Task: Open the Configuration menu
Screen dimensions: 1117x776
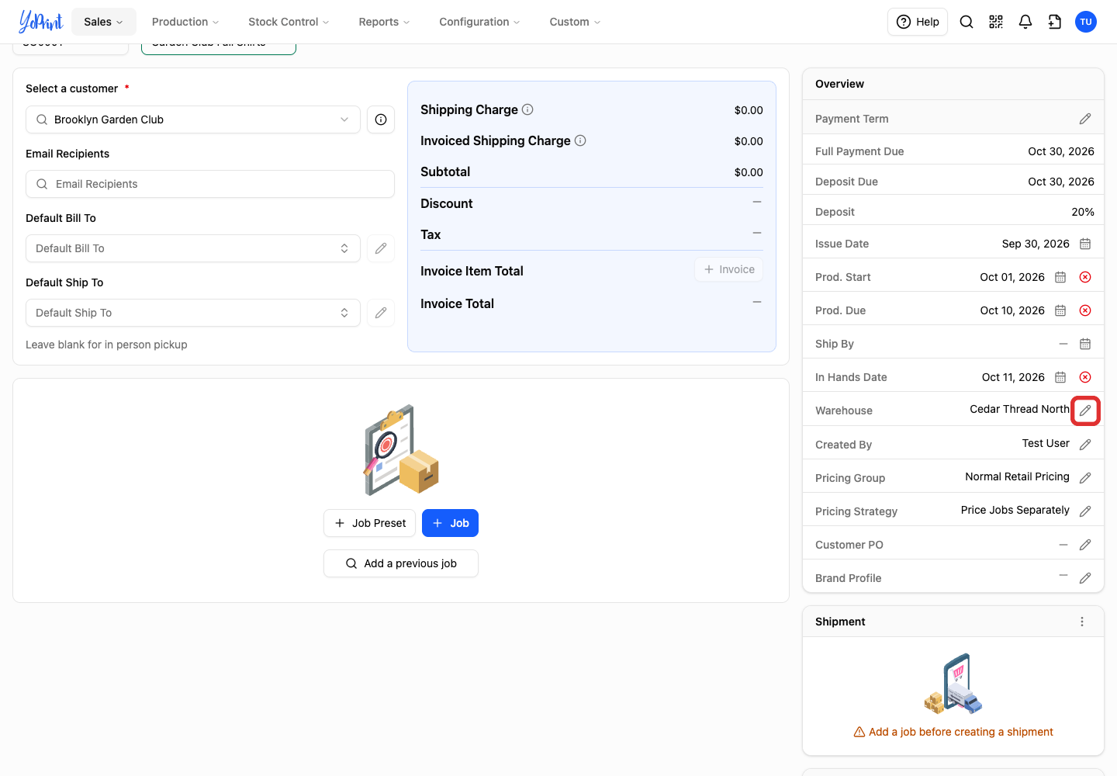Action: point(479,22)
